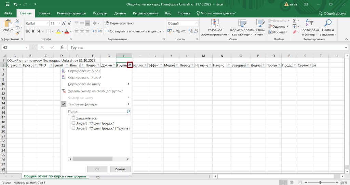Open conditional formatting (Условное форматирование)
350x185 pixels.
[x=215, y=27]
